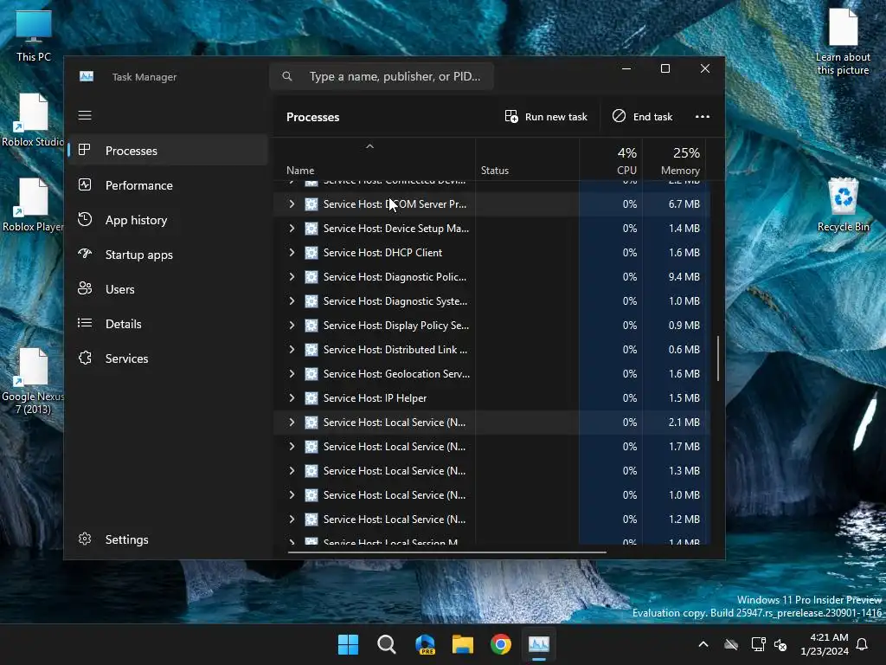Expand Service Host: Geolocation Service row
The height and width of the screenshot is (665, 886).
[292, 374]
